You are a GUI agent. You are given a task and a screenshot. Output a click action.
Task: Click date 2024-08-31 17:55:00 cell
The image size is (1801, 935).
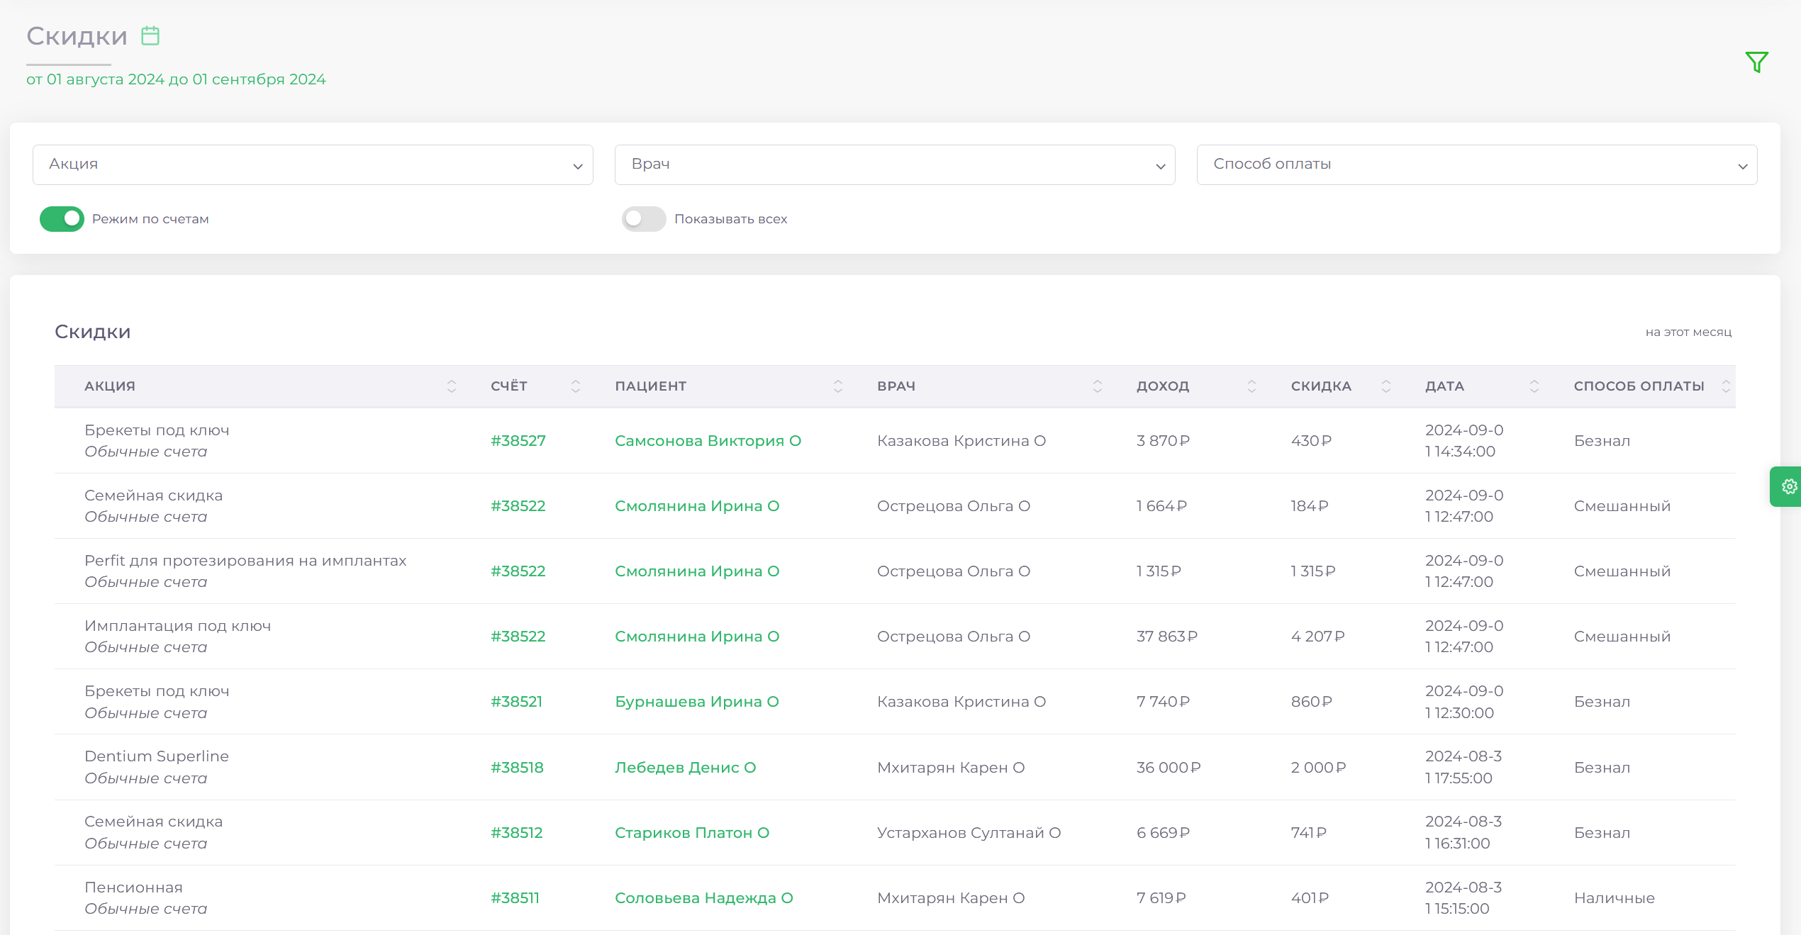point(1463,767)
